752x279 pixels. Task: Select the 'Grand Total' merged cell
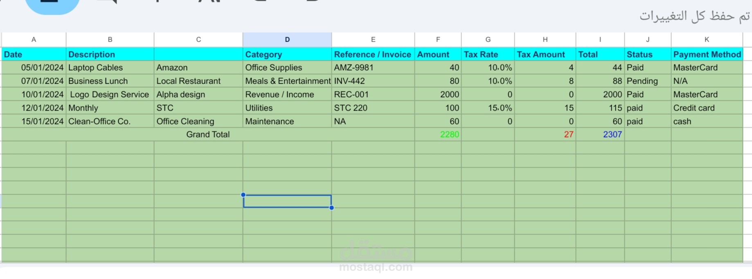[x=208, y=135]
